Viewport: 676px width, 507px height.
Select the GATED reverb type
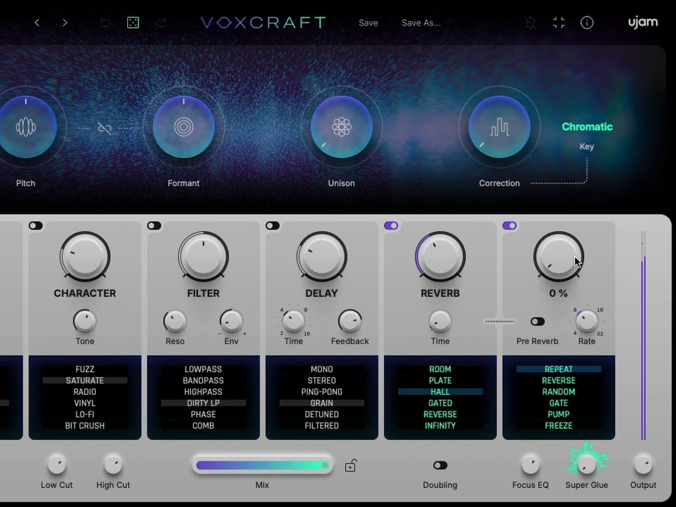(x=440, y=403)
